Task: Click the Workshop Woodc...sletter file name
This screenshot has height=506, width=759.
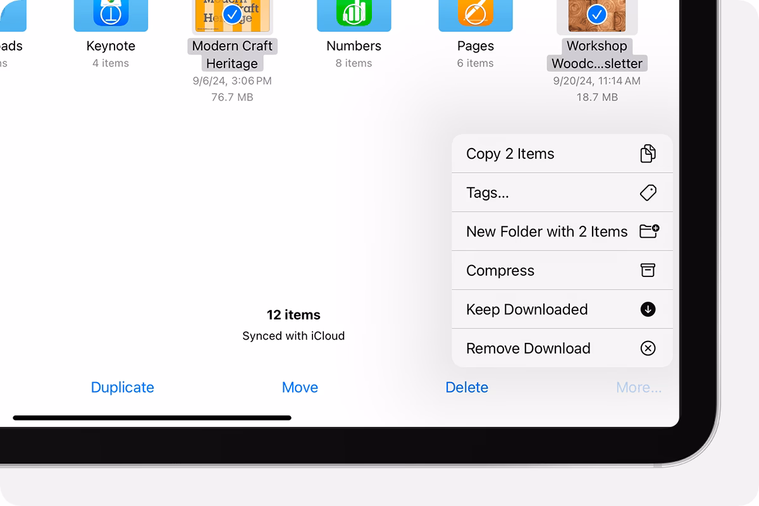Action: tap(596, 54)
